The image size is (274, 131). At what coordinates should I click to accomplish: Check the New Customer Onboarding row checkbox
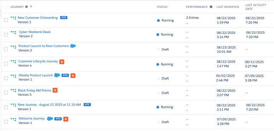point(6,20)
